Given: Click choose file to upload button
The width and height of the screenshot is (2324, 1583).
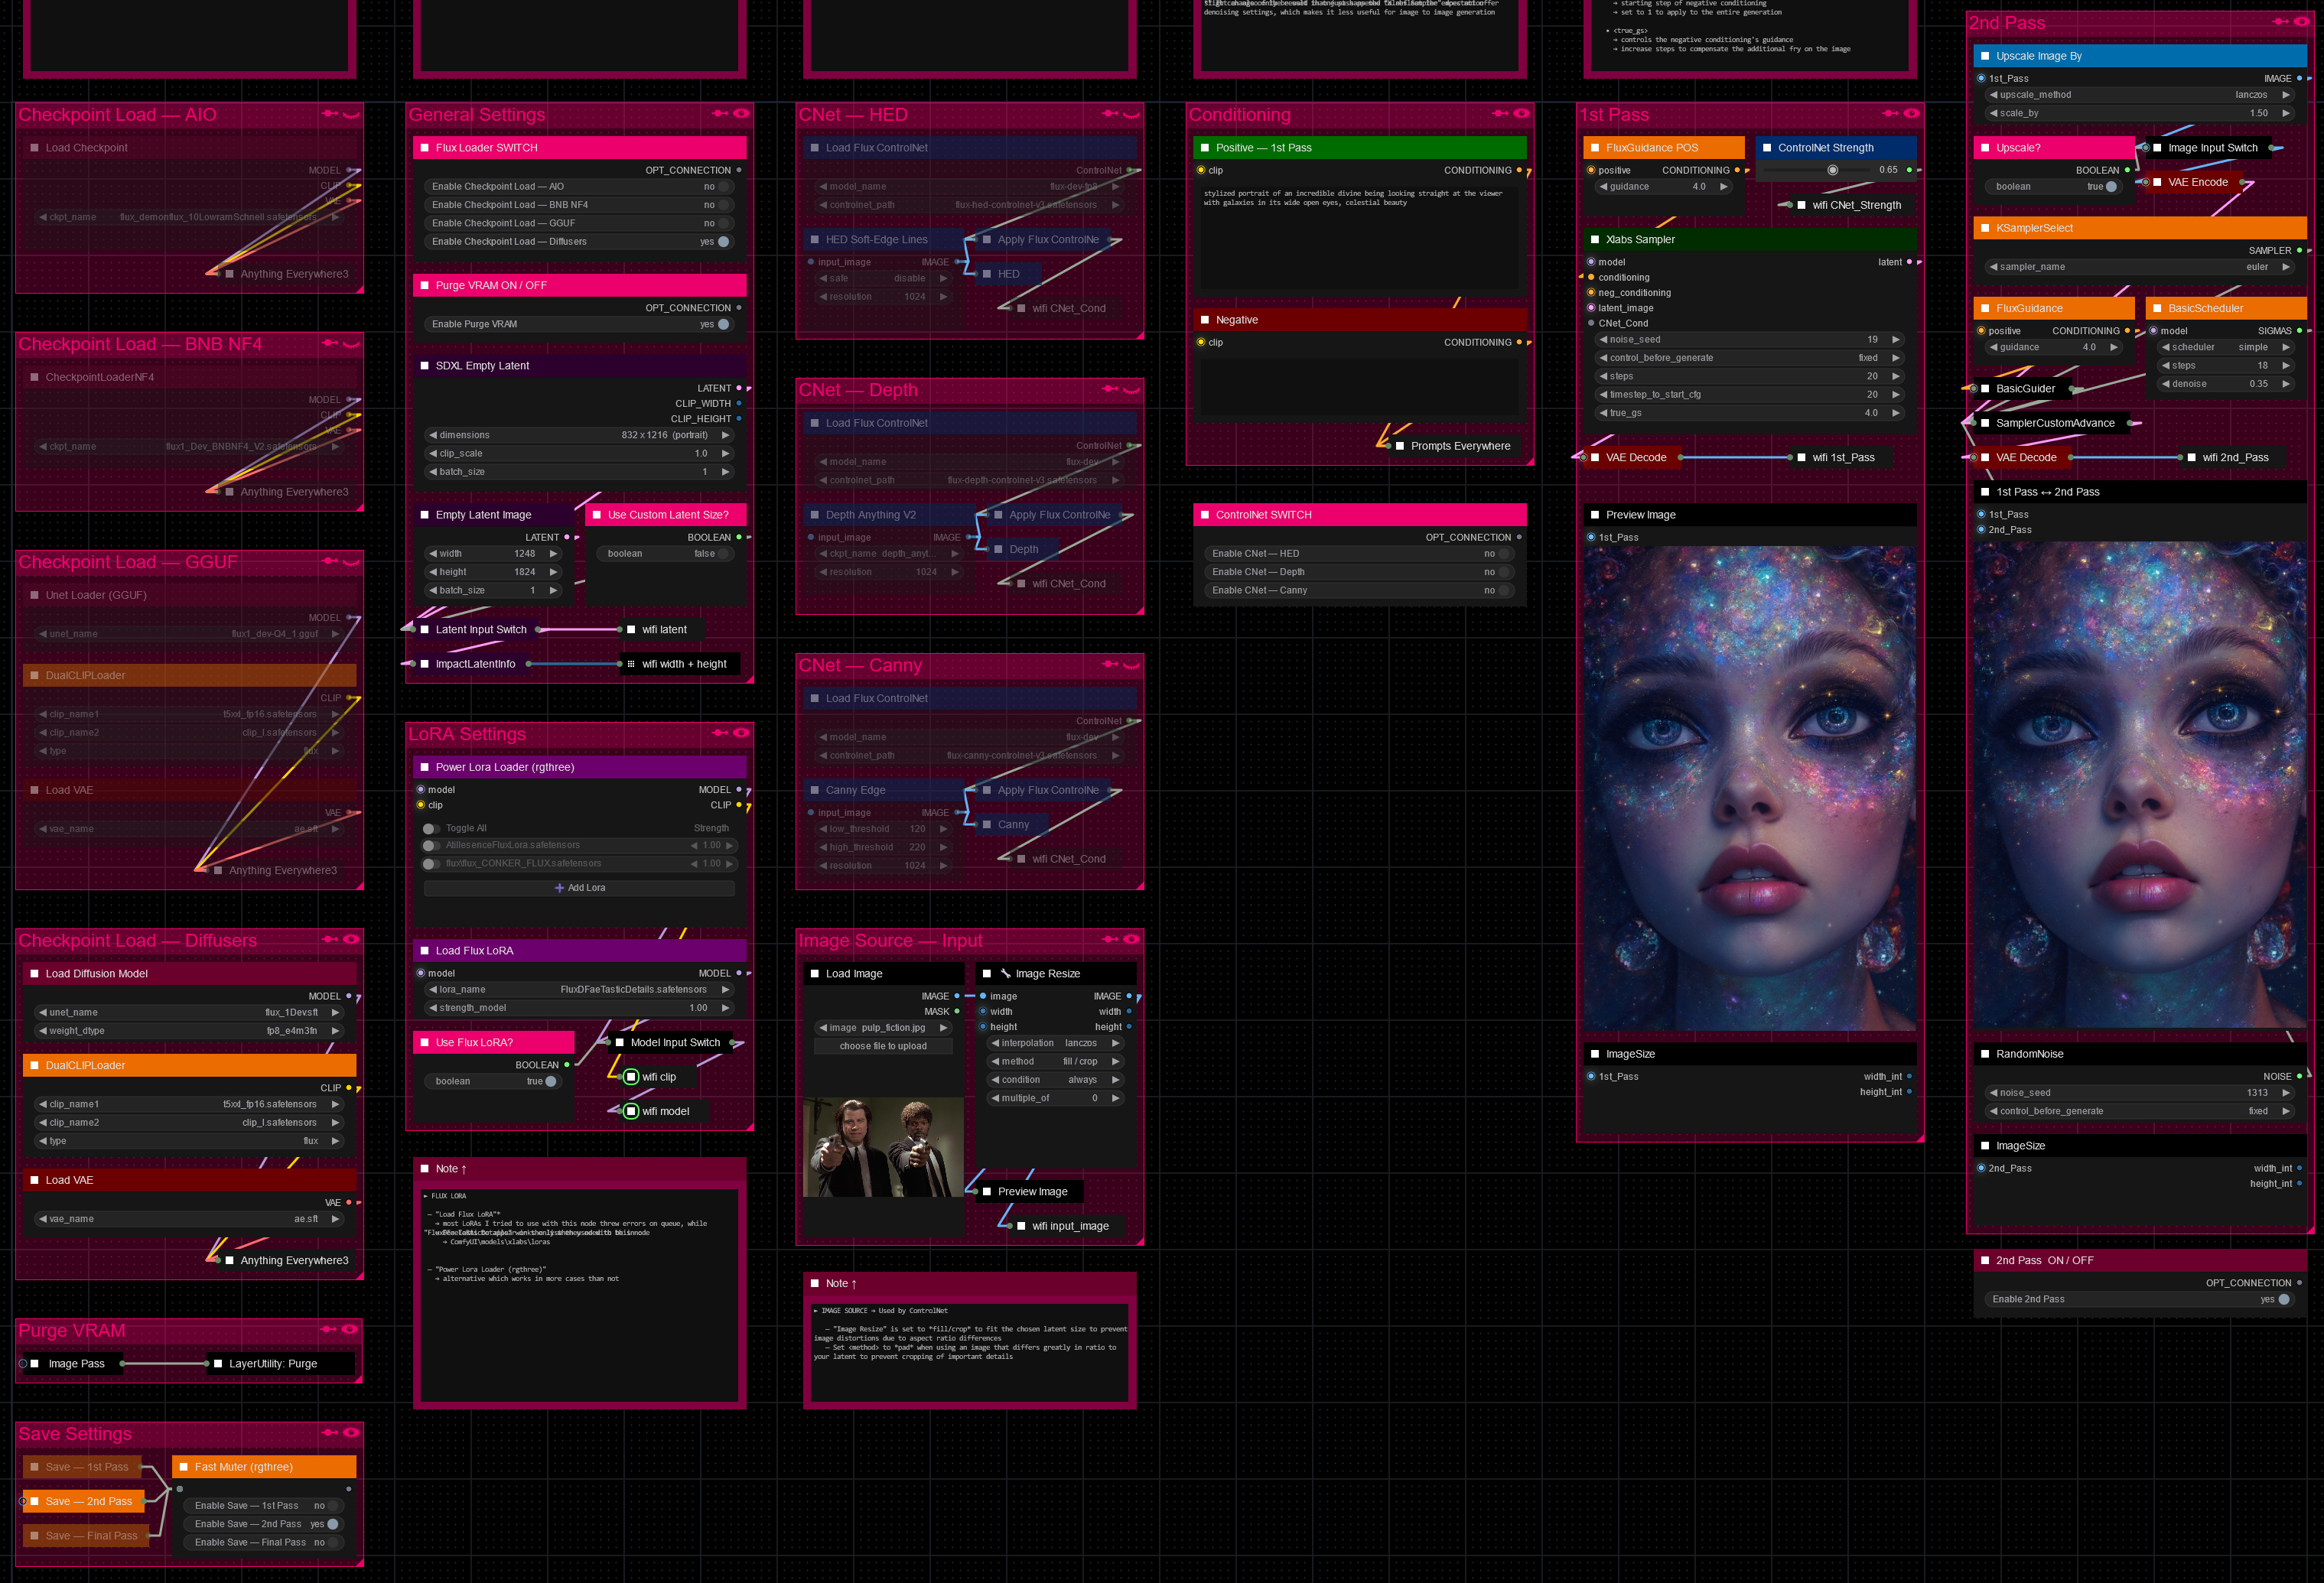Looking at the screenshot, I should [x=883, y=1046].
